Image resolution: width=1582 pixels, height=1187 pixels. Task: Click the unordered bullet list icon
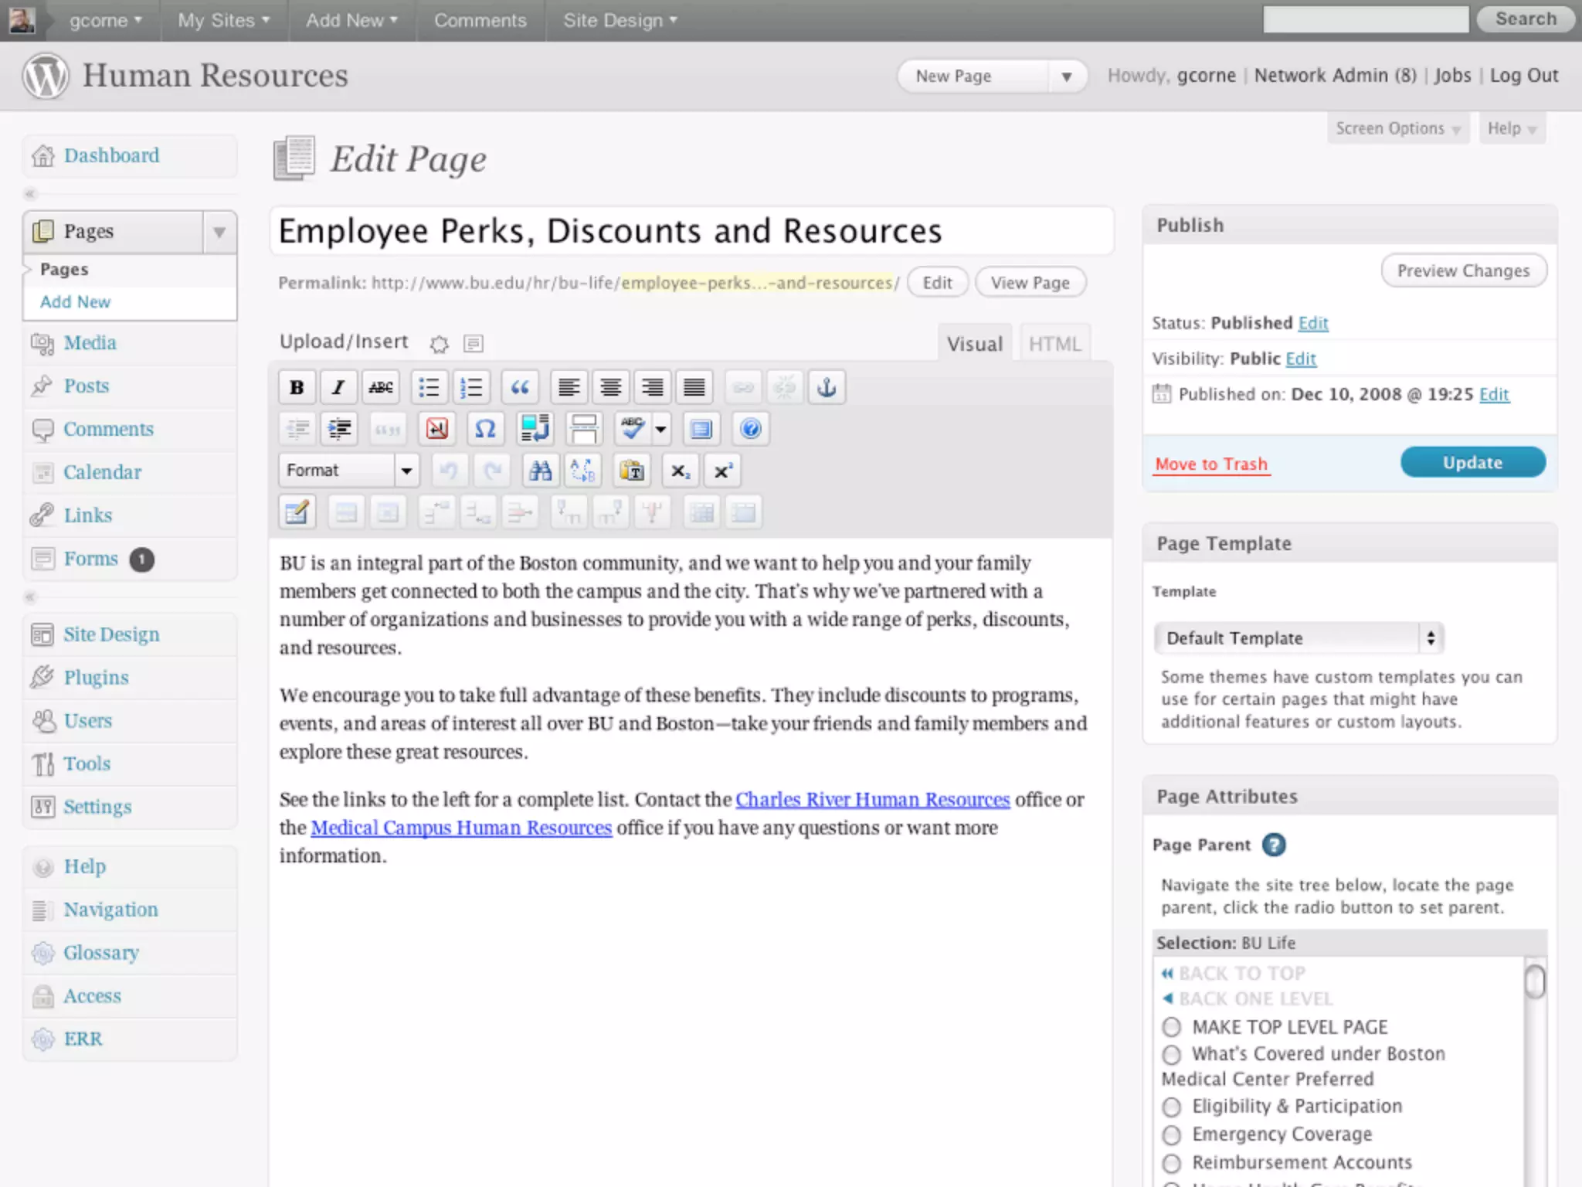click(429, 387)
